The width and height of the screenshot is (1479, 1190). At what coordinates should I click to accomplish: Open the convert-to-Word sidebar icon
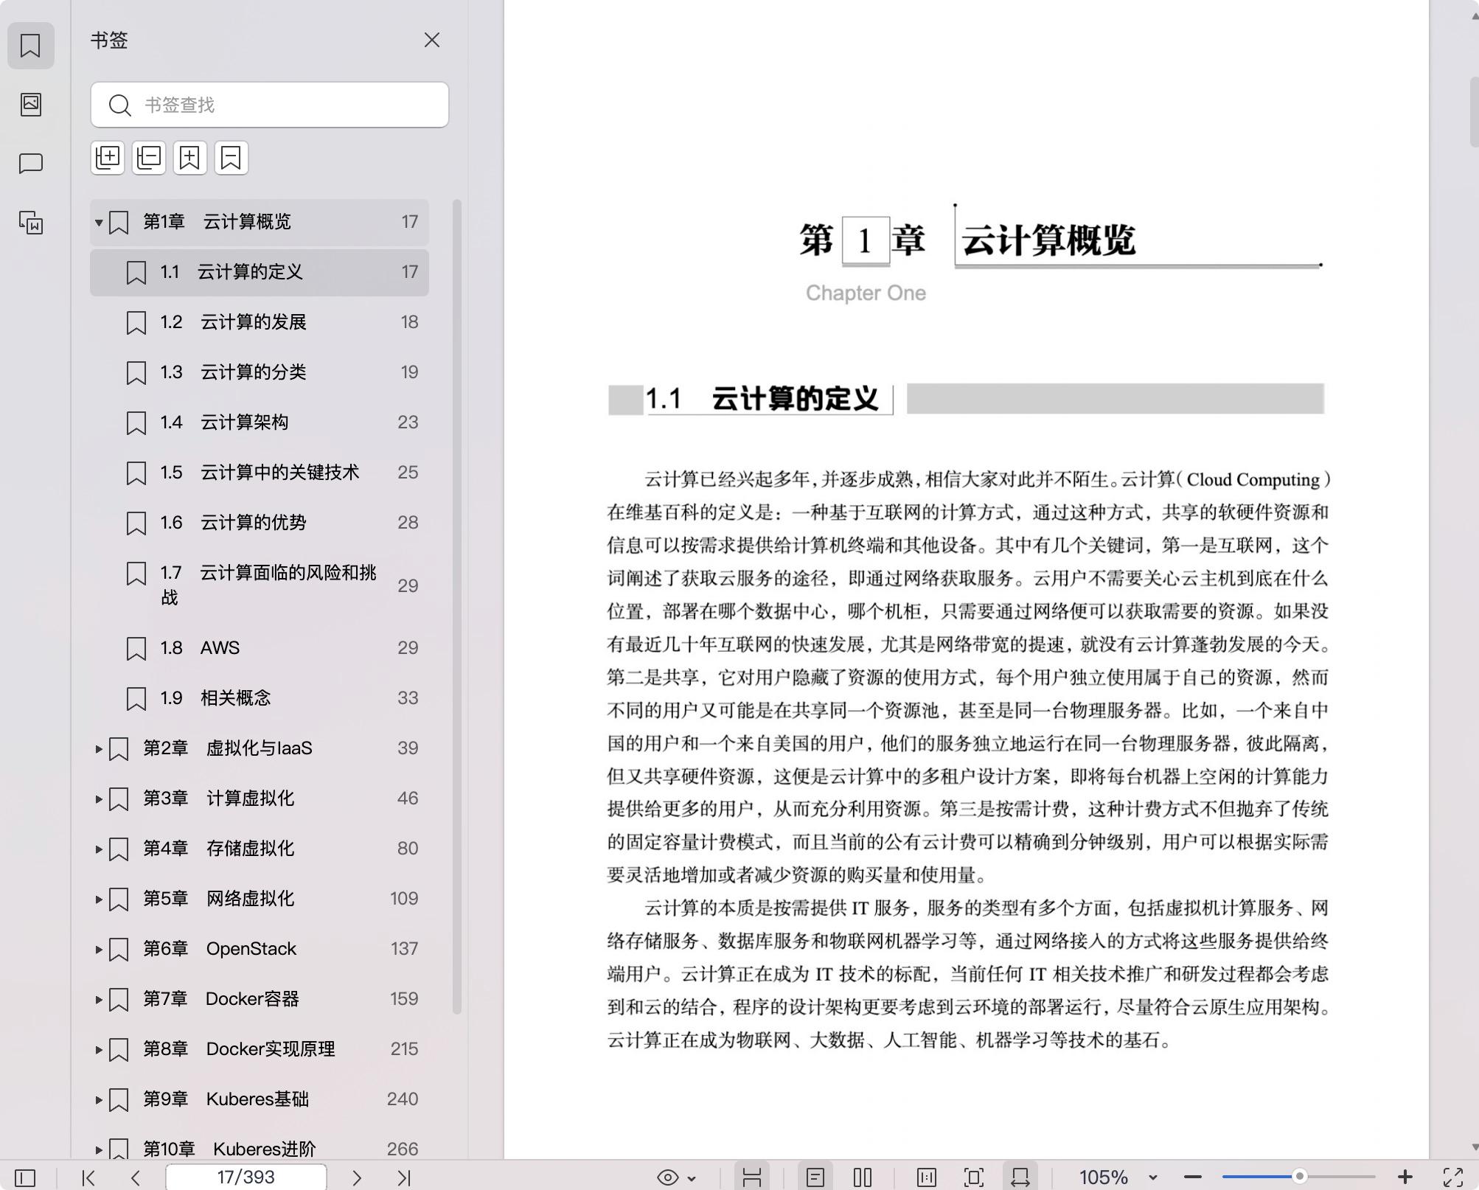[x=30, y=222]
